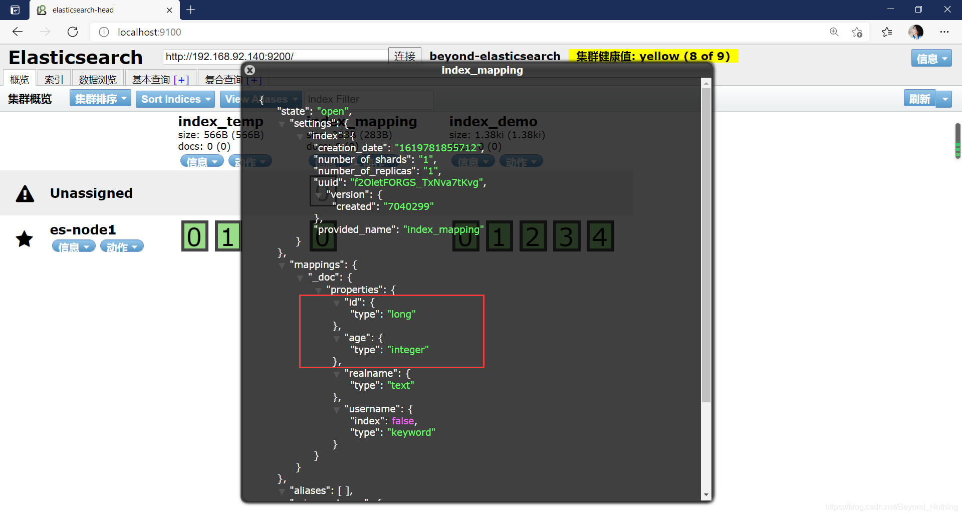Reload the localhost:9100 page

73,32
